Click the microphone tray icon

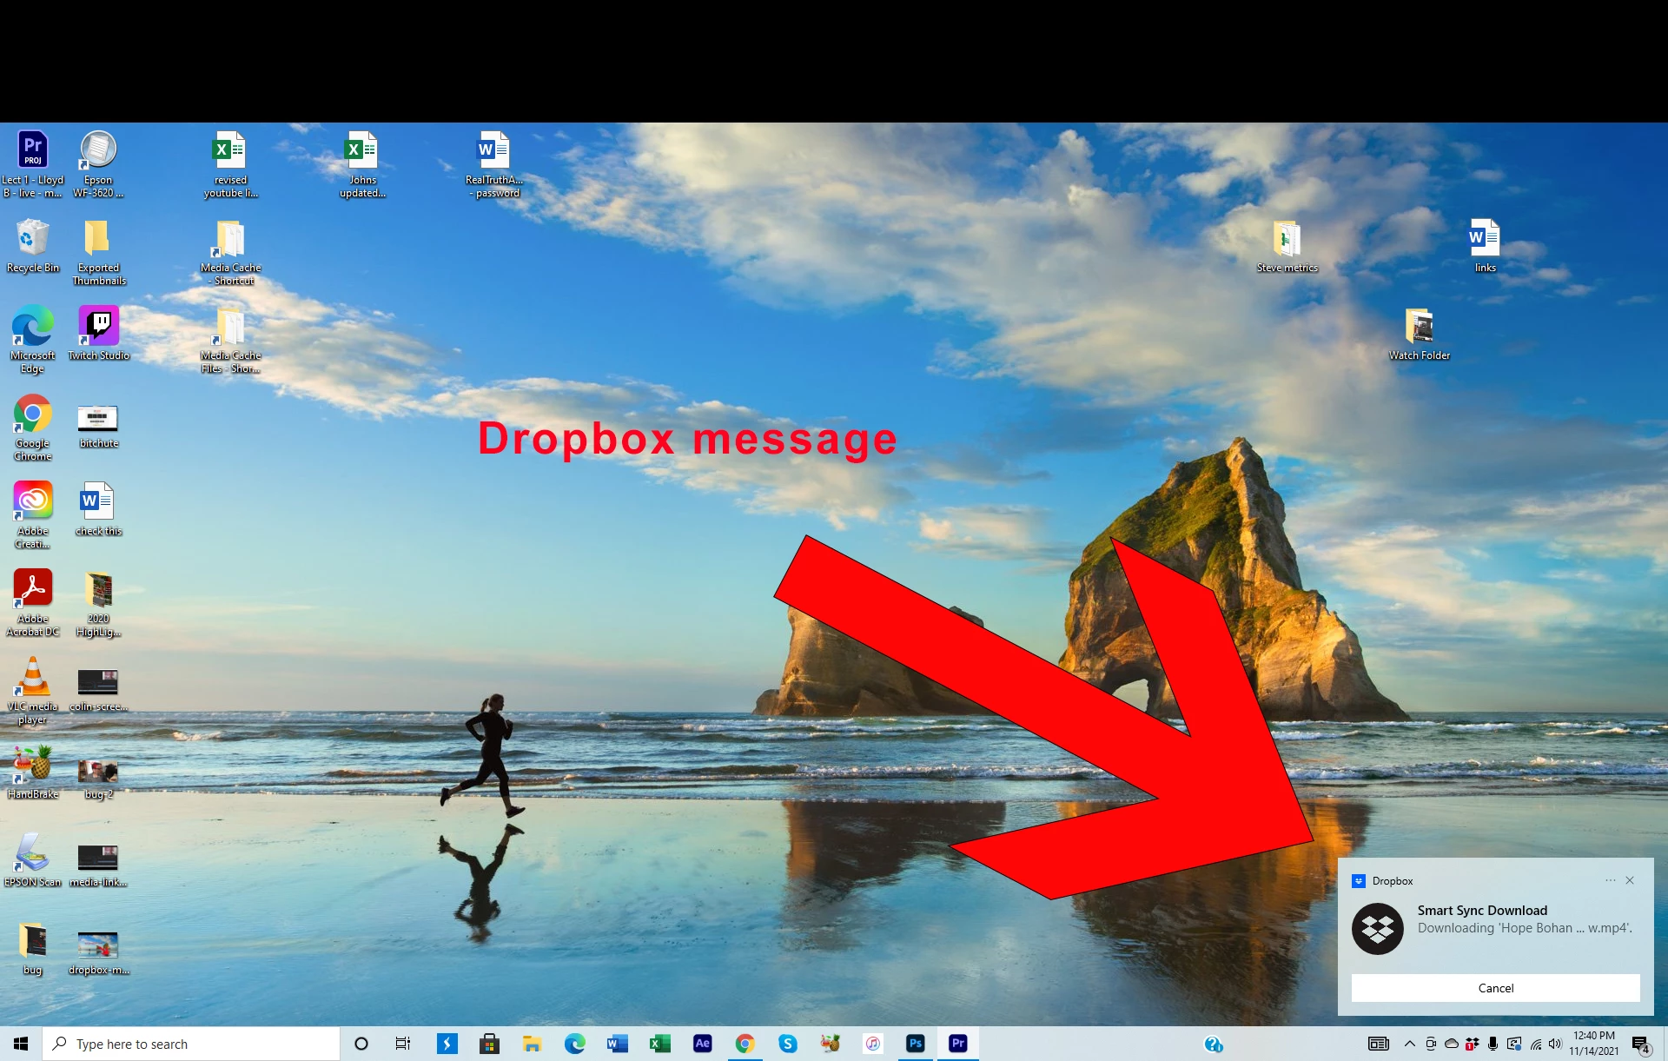coord(1493,1044)
